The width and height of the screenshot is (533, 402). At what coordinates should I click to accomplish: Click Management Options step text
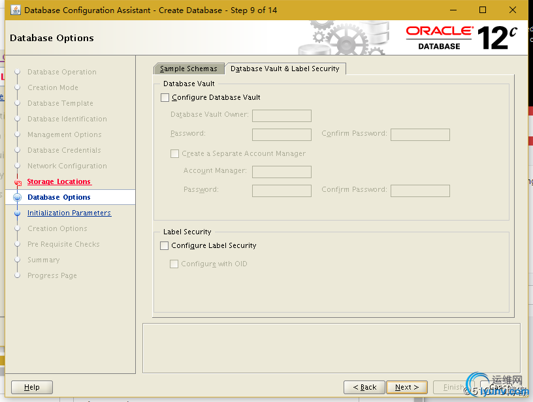pyautogui.click(x=64, y=134)
